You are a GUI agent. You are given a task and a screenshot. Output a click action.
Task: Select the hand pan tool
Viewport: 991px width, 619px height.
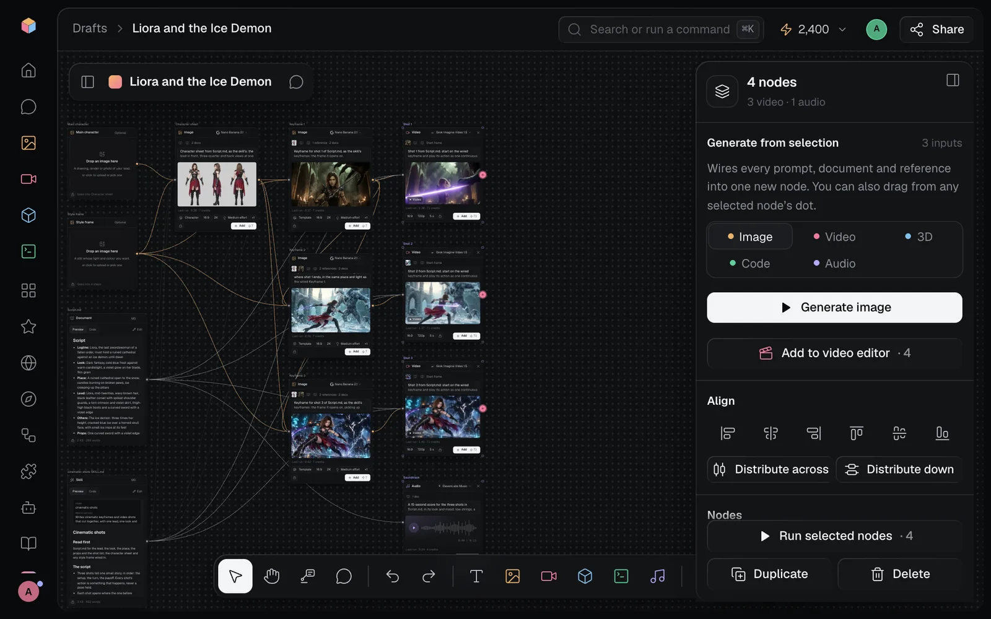(x=271, y=576)
